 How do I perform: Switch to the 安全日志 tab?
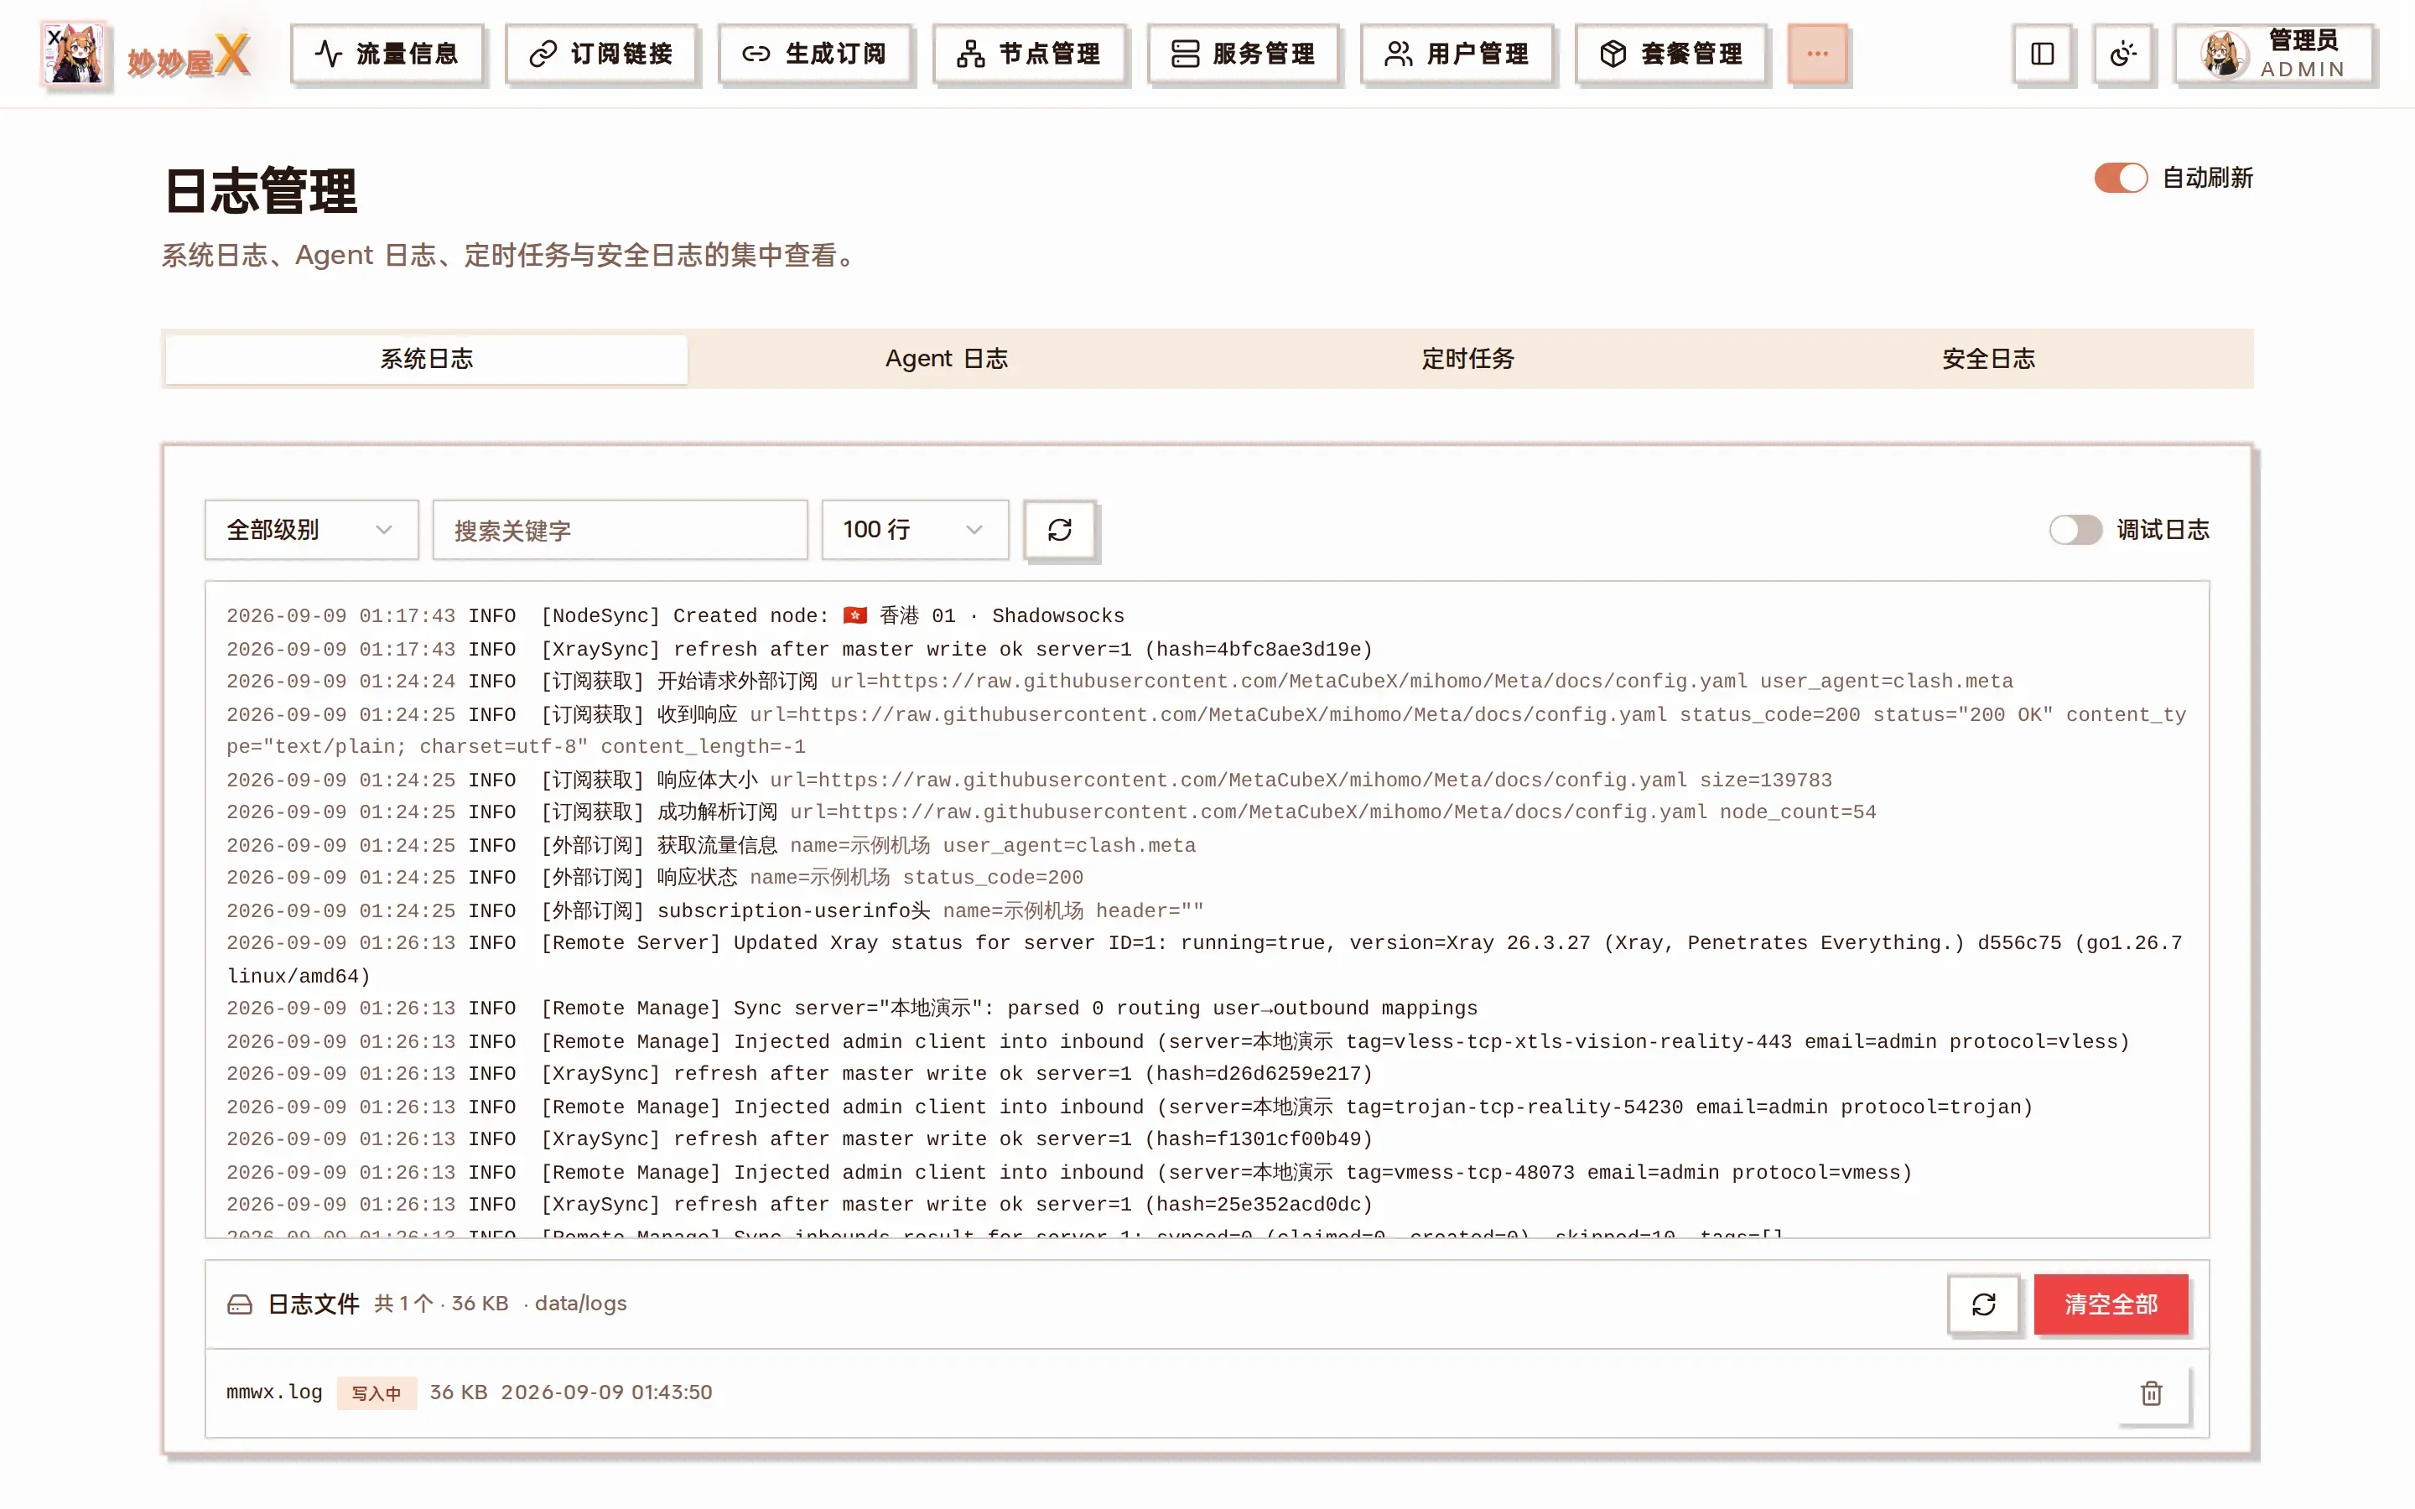point(1988,360)
